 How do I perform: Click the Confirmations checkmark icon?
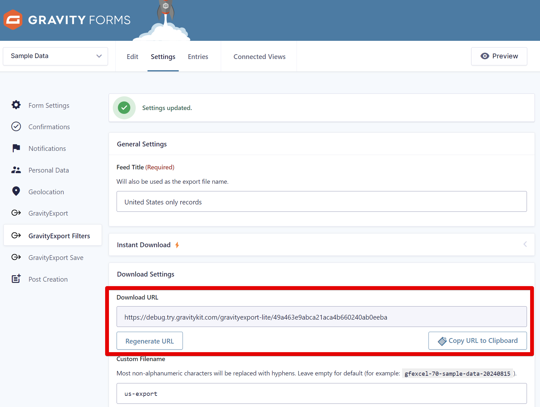click(x=16, y=127)
